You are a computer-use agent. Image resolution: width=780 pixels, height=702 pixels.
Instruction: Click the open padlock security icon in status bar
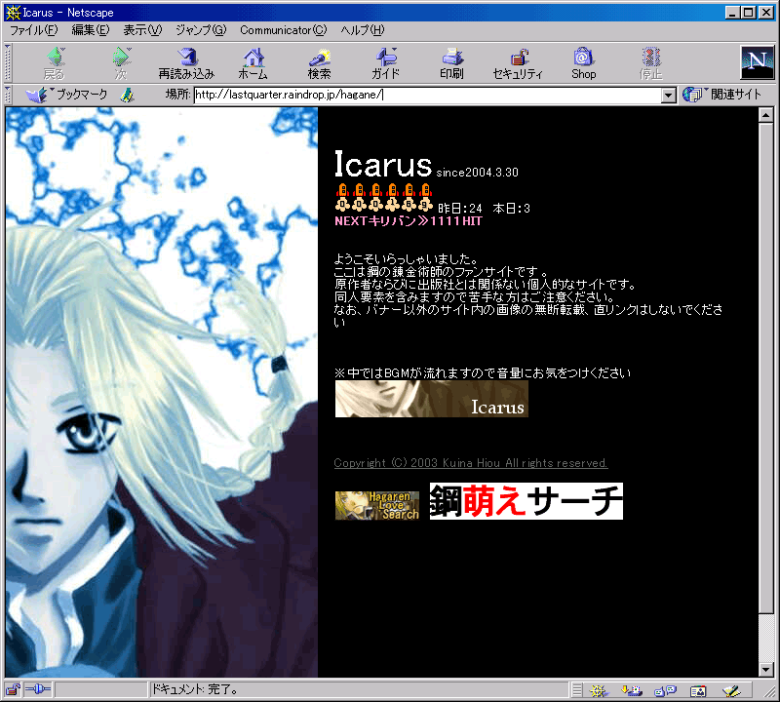point(13,689)
